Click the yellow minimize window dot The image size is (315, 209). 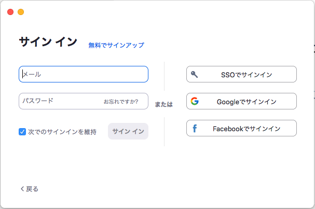coord(21,12)
